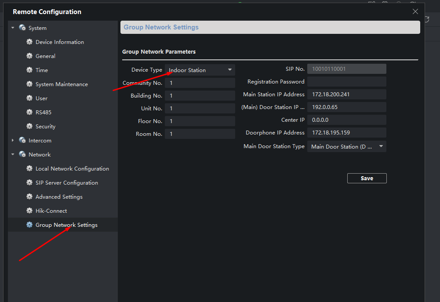Expand the Intercom tree node arrow
This screenshot has width=440, height=302.
click(13, 140)
